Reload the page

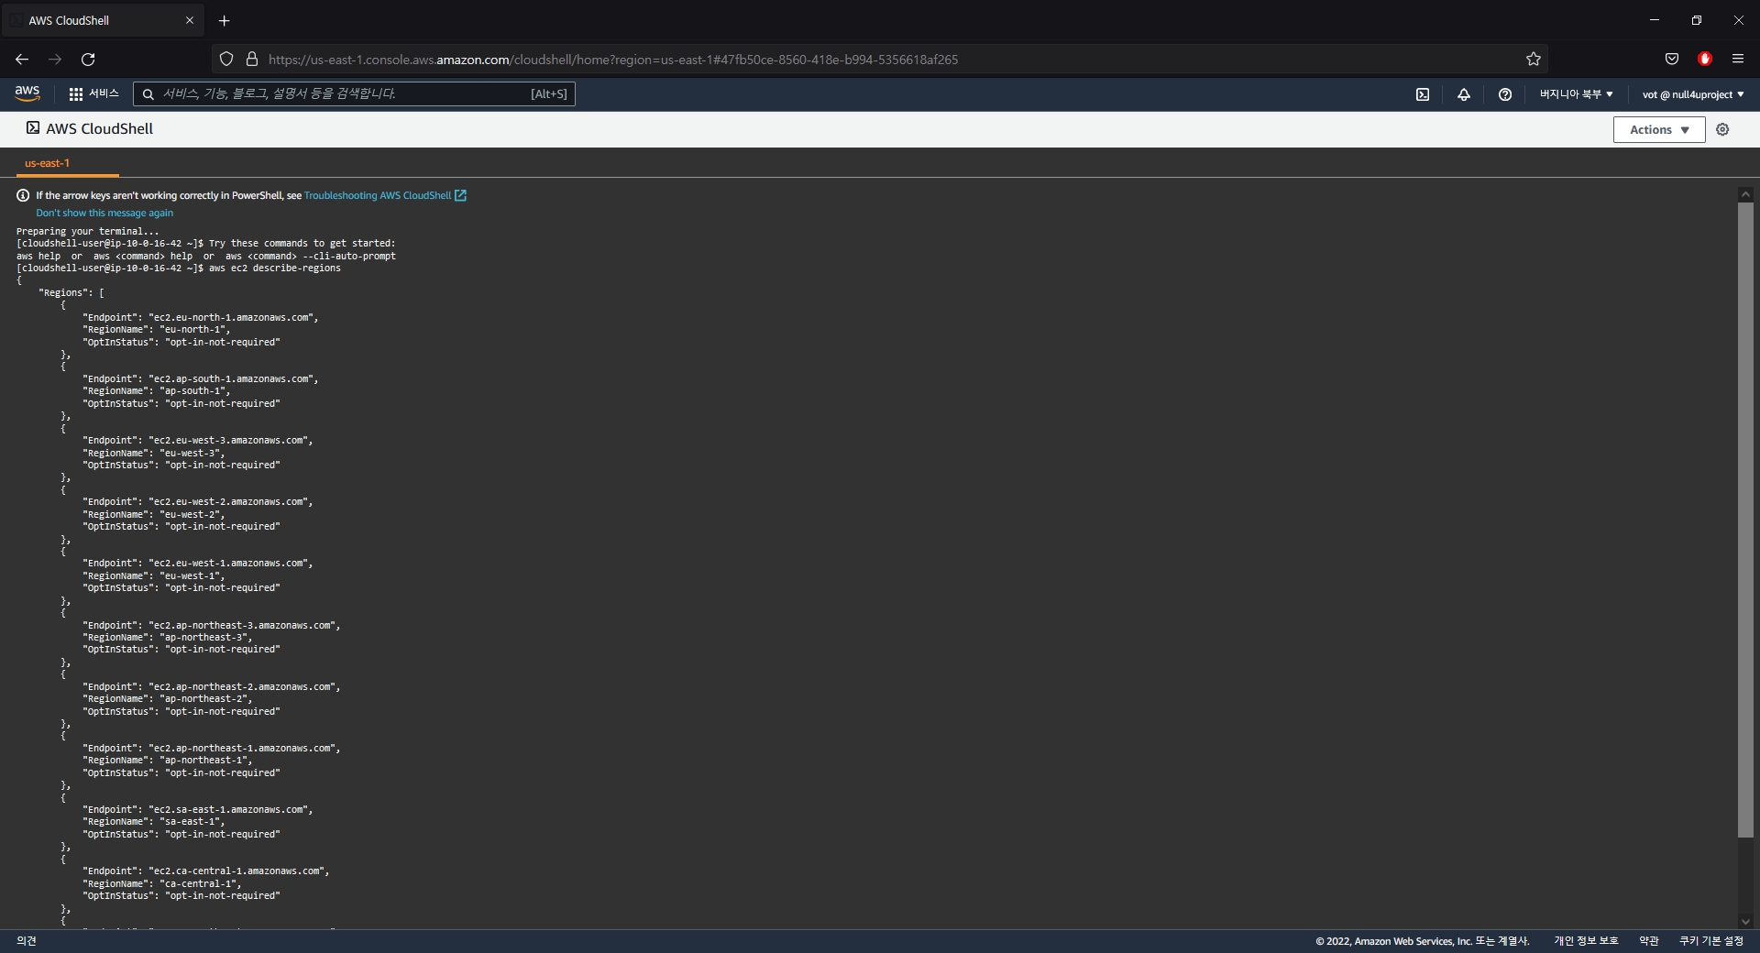click(x=88, y=60)
